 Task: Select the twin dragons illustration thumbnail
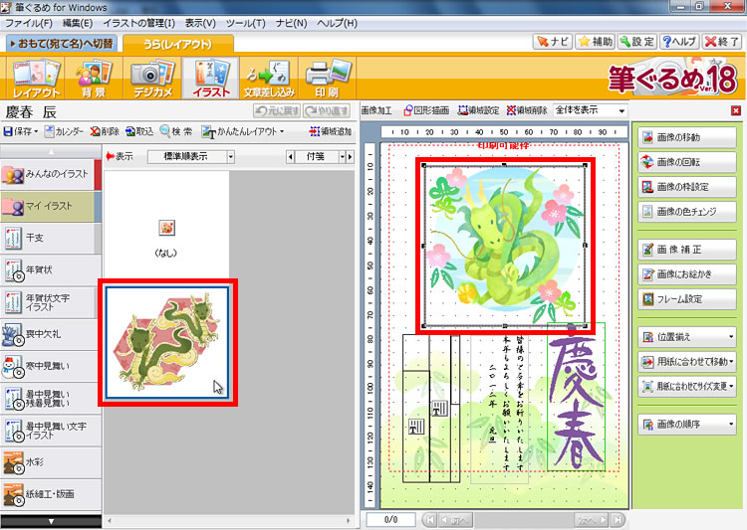tap(167, 342)
